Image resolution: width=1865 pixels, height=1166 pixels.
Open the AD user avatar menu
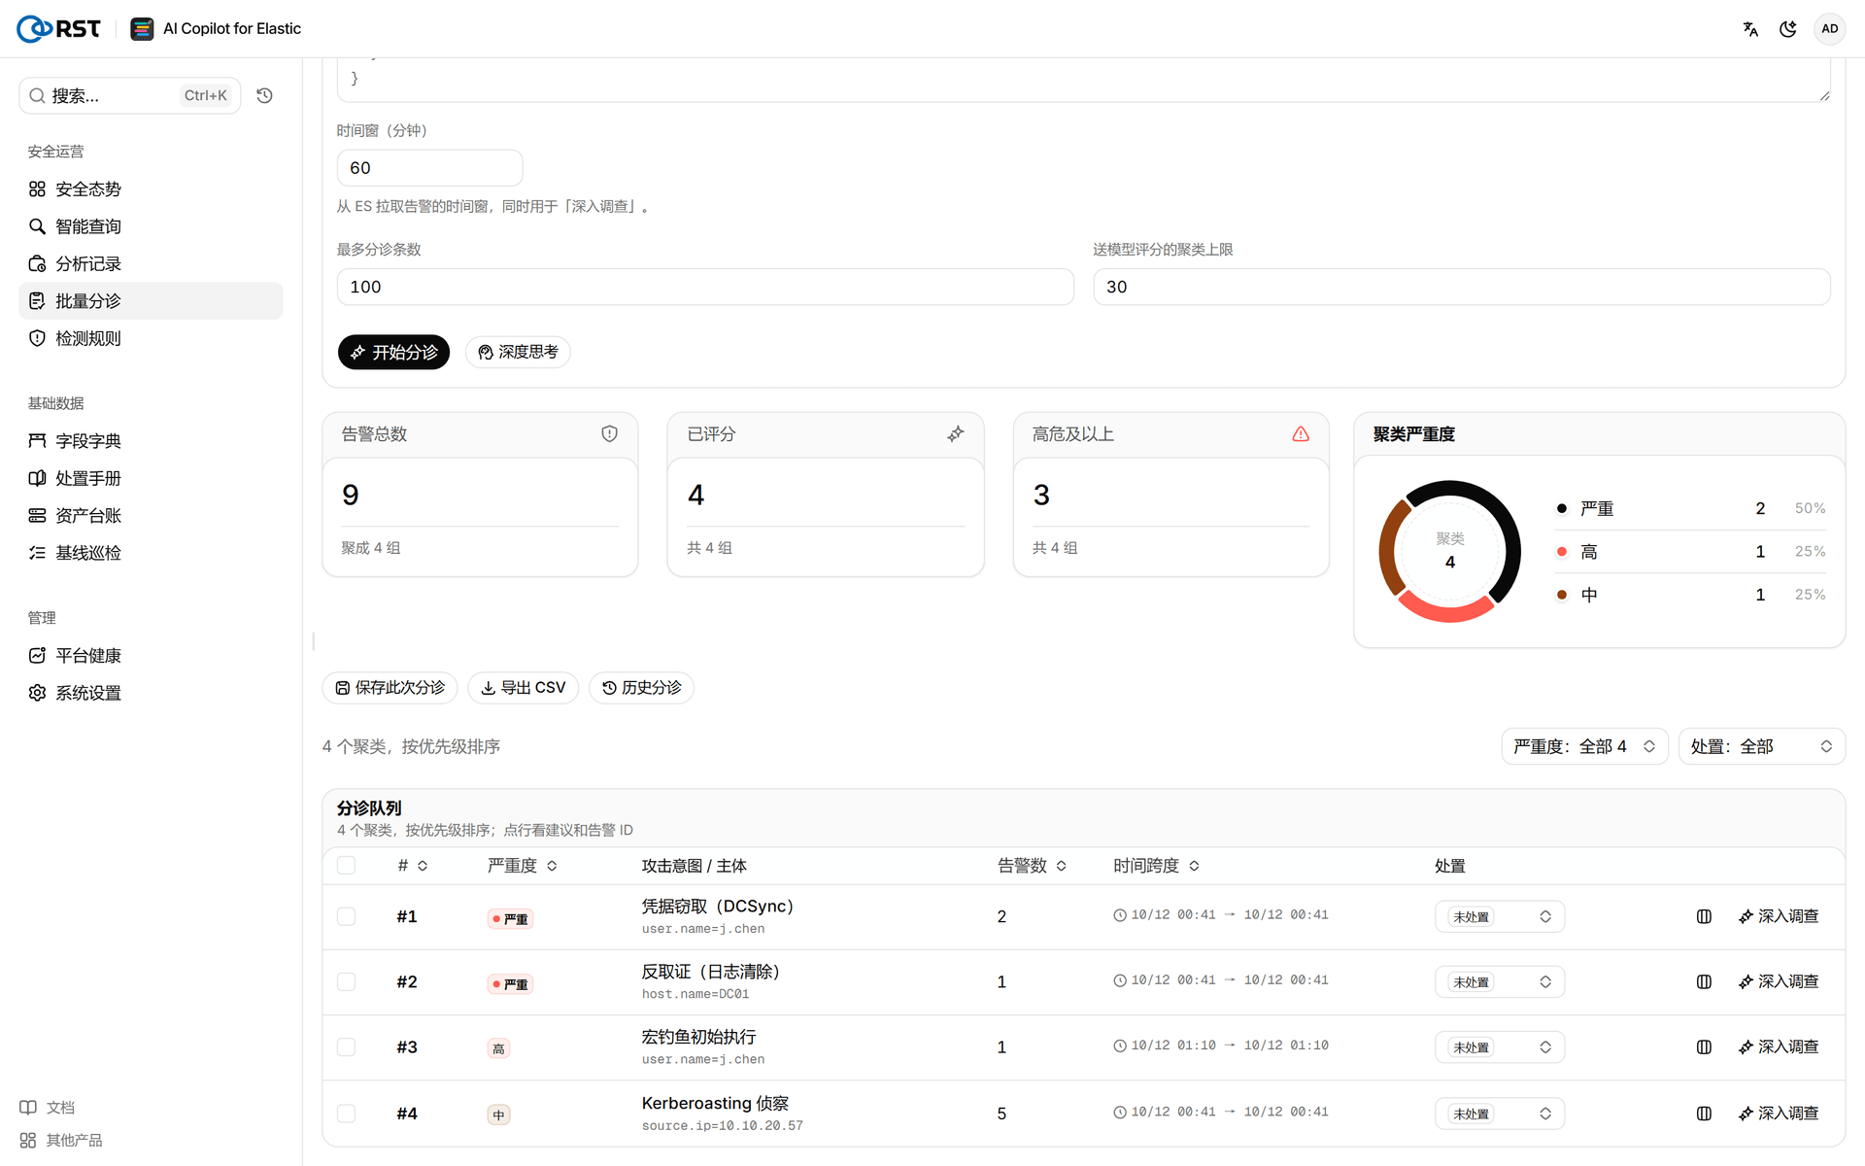[x=1829, y=29]
